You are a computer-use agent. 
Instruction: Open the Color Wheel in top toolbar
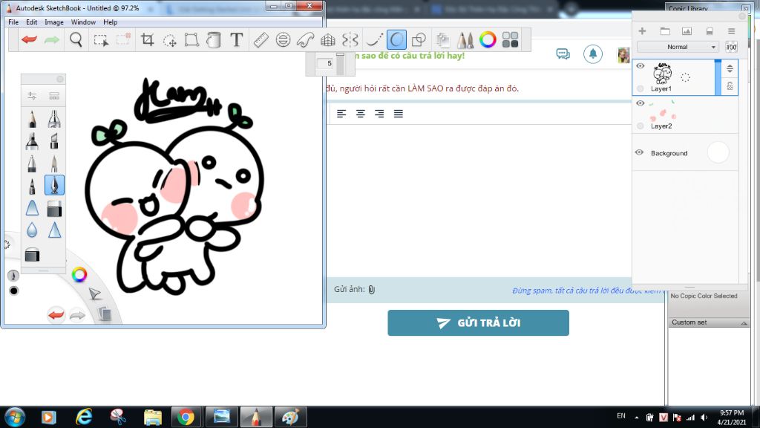point(488,40)
